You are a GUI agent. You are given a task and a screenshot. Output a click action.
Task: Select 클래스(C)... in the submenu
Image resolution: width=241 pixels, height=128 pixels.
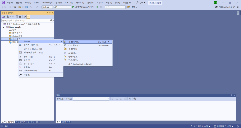(88, 57)
